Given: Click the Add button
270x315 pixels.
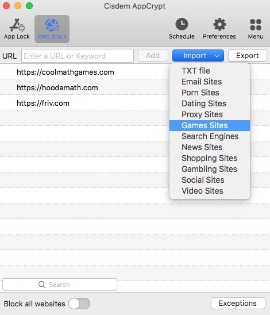Looking at the screenshot, I should tap(153, 56).
